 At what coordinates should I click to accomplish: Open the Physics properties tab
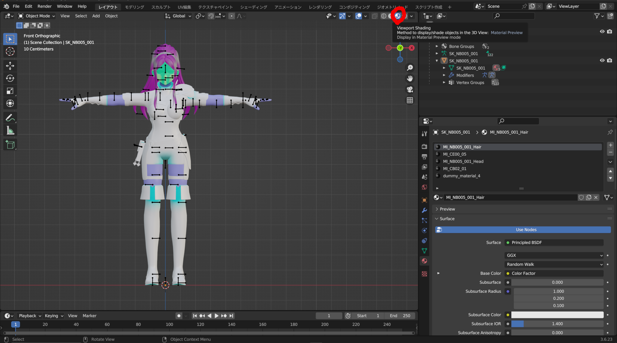[425, 231]
